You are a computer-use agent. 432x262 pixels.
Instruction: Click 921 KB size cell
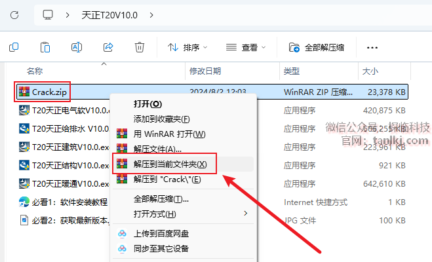tap(392, 166)
